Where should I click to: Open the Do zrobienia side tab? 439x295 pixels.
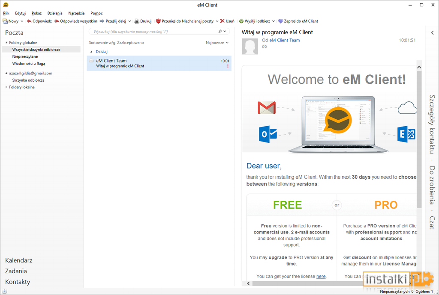pyautogui.click(x=432, y=185)
